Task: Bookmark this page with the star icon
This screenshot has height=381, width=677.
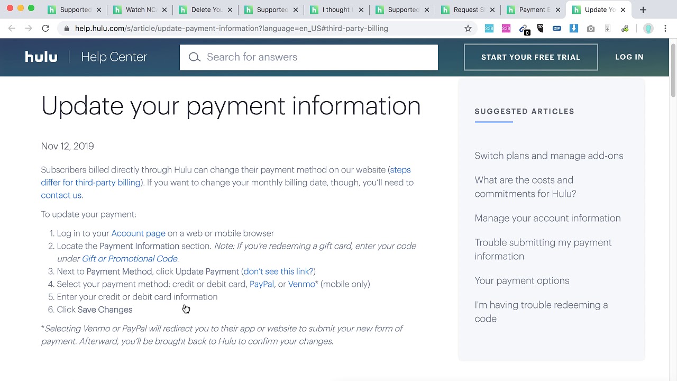Action: pos(468,29)
